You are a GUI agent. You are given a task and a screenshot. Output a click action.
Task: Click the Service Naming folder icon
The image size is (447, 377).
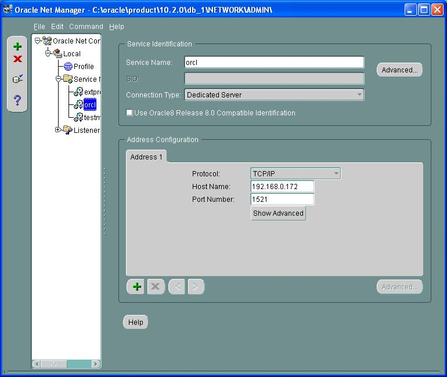68,79
